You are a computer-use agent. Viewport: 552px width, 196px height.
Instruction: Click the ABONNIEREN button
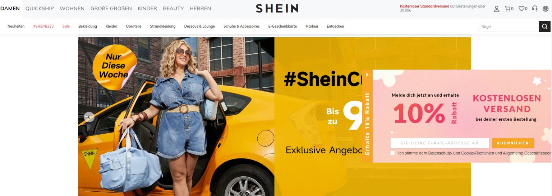point(513,143)
